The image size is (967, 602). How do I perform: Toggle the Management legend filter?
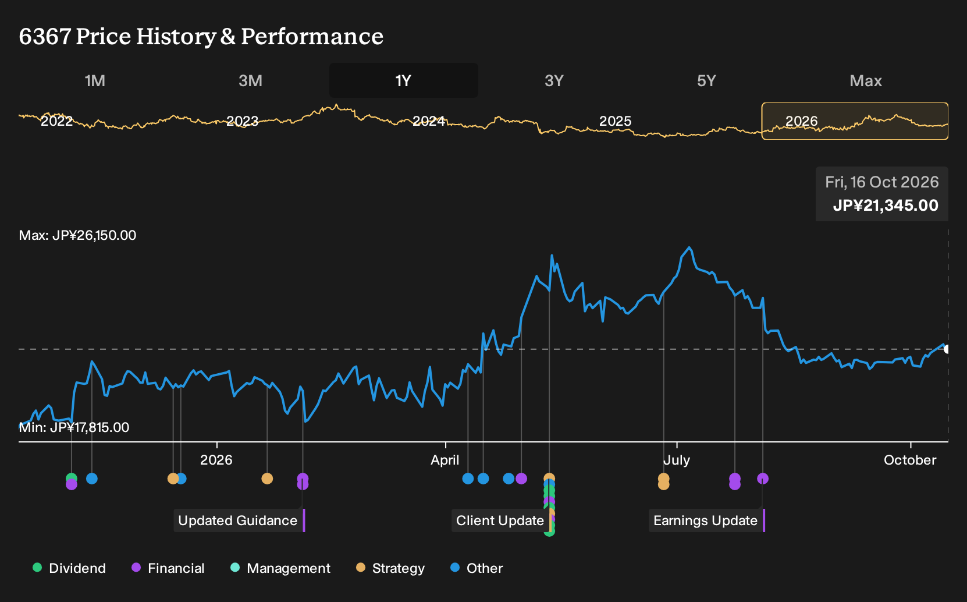click(280, 568)
